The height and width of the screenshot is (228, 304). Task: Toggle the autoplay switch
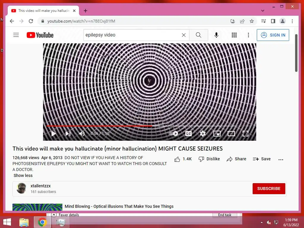173,133
